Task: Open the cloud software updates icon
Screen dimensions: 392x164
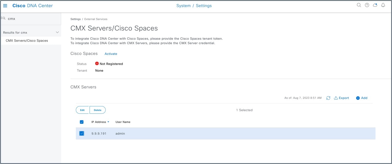Action: tap(375, 5)
